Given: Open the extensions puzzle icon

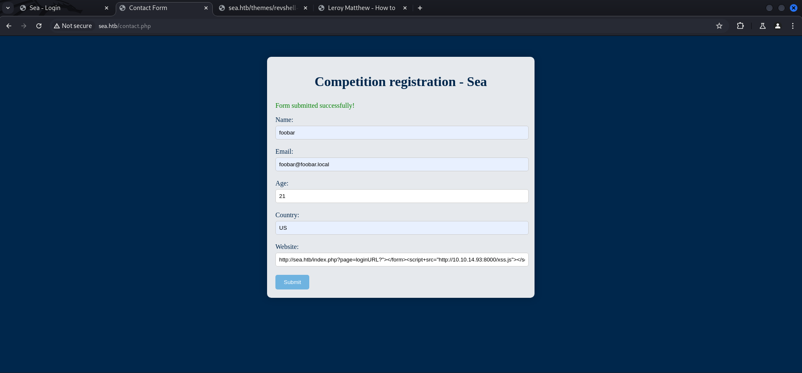Looking at the screenshot, I should coord(740,26).
